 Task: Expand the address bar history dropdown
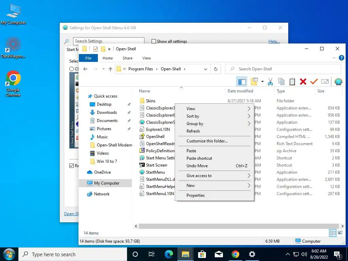click(206, 69)
